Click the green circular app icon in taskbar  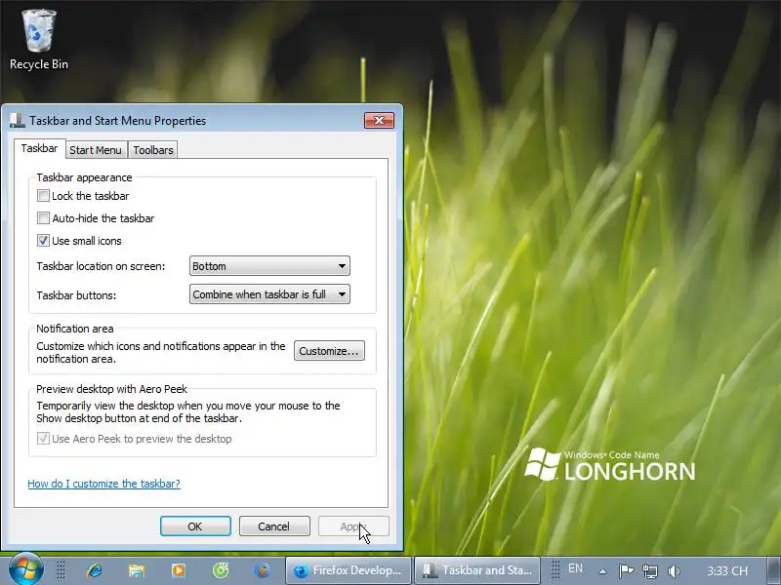tap(221, 570)
